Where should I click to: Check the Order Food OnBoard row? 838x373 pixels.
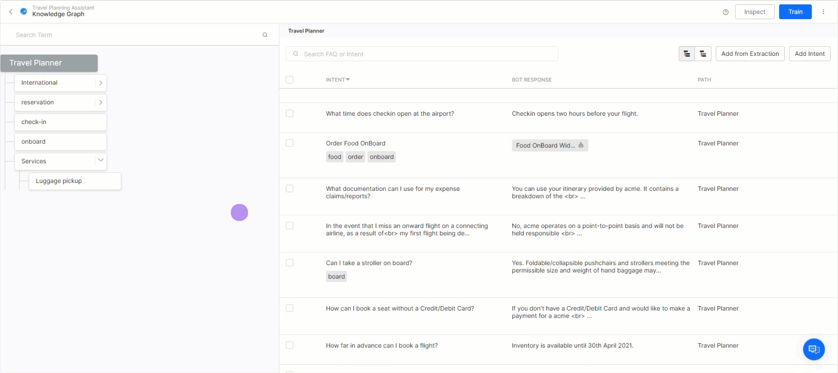tap(289, 143)
